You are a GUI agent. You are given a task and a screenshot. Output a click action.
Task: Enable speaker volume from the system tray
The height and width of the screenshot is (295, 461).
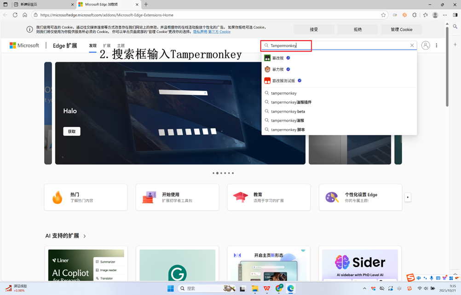426,288
